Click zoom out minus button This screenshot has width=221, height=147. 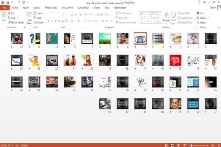(x=189, y=145)
